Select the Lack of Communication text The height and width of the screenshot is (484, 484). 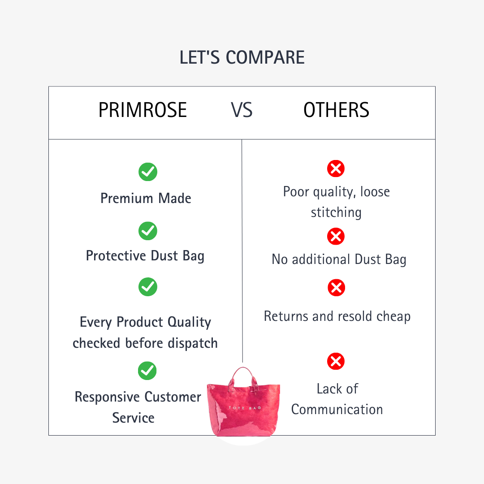(x=337, y=399)
